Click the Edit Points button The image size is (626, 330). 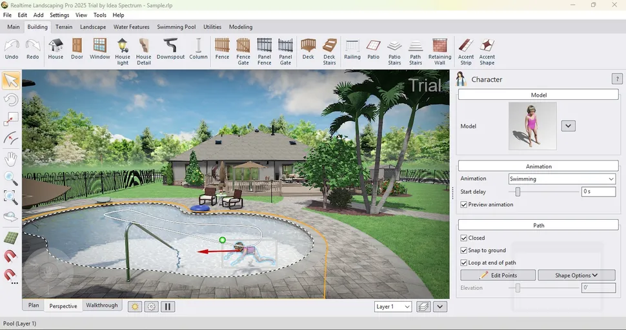(498, 275)
